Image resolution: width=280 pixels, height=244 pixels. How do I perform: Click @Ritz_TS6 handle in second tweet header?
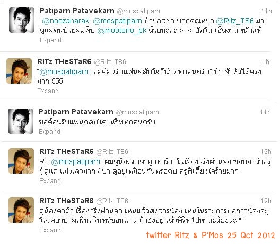[x=110, y=62]
